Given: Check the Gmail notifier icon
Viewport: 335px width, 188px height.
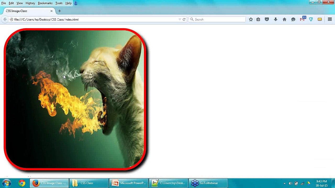Looking at the screenshot, I should click(x=303, y=19).
